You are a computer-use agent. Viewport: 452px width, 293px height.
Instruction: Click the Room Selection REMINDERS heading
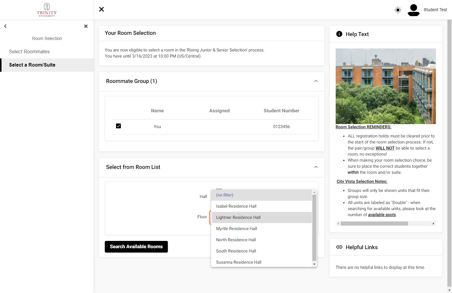coord(364,127)
